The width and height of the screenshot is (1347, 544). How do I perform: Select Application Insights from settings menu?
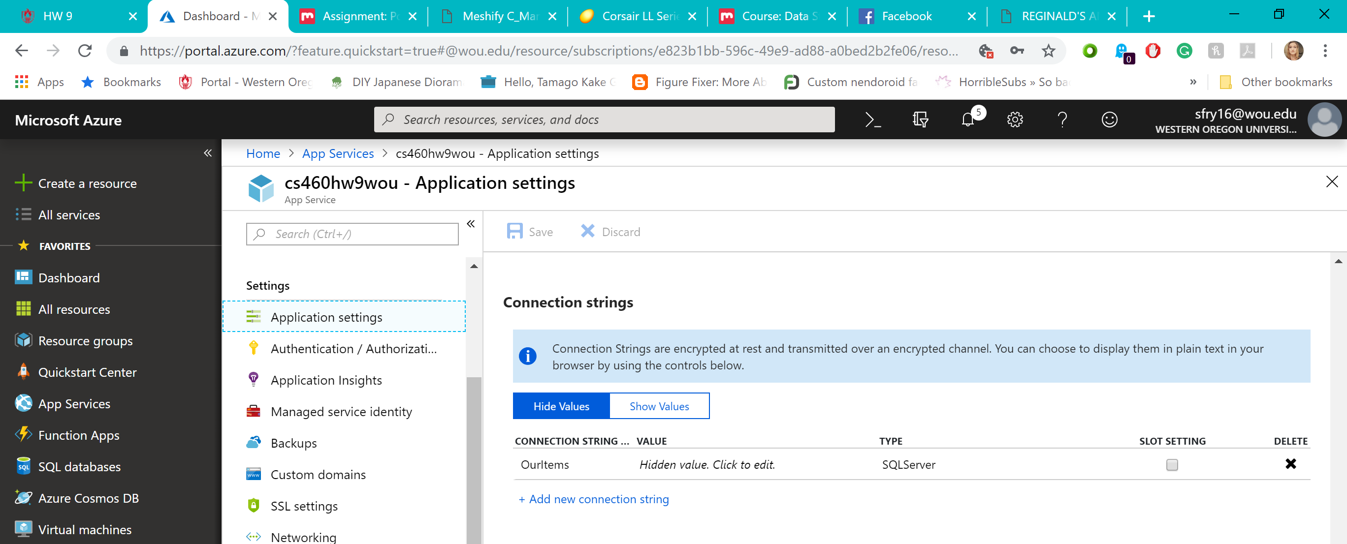326,380
